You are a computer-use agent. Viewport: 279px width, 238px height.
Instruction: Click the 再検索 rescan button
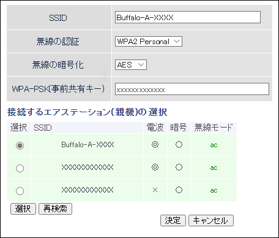[x=55, y=209]
